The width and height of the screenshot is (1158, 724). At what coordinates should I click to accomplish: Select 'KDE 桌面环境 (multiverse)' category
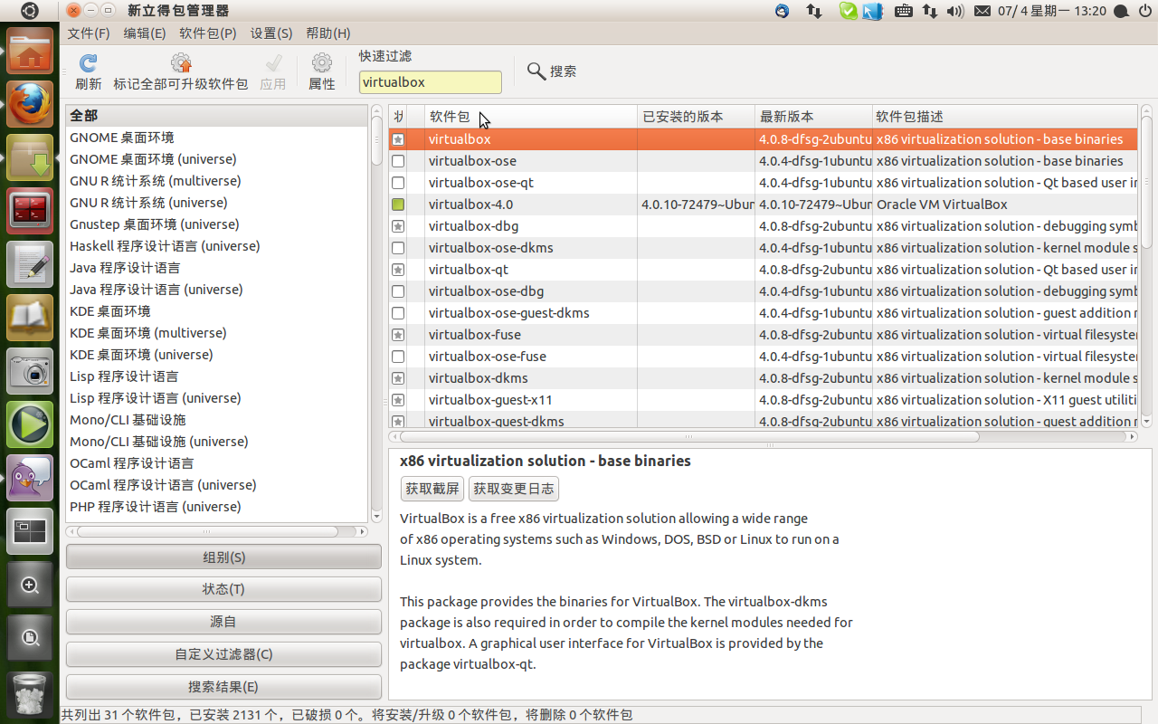coord(217,333)
